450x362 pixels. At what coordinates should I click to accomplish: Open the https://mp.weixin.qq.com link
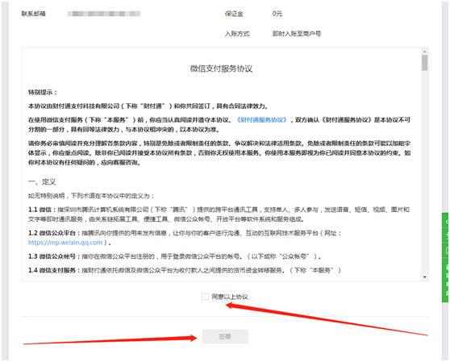click(x=65, y=243)
